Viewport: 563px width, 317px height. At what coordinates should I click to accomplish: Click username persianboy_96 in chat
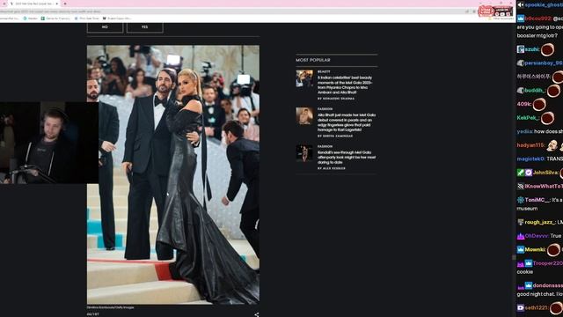(544, 63)
